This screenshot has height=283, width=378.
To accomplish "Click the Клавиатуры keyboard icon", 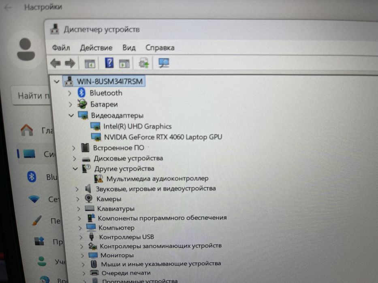I will [90, 208].
